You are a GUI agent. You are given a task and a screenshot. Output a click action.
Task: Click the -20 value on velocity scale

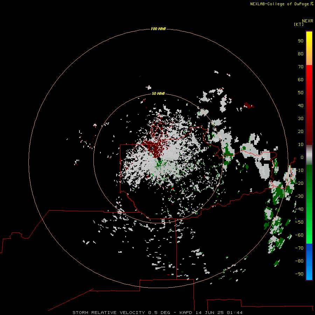299,183
